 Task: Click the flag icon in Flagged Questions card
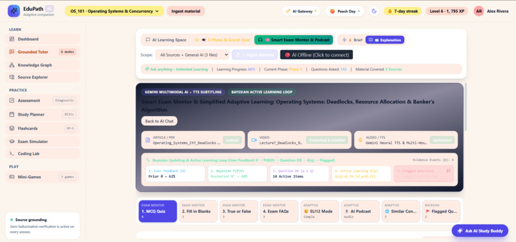point(448,171)
